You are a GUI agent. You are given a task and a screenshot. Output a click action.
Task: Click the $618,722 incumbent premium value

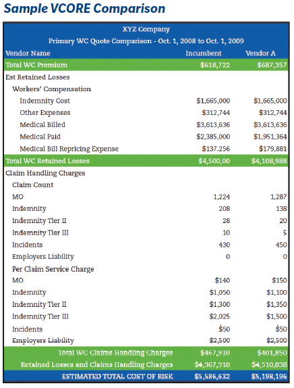[x=214, y=65]
